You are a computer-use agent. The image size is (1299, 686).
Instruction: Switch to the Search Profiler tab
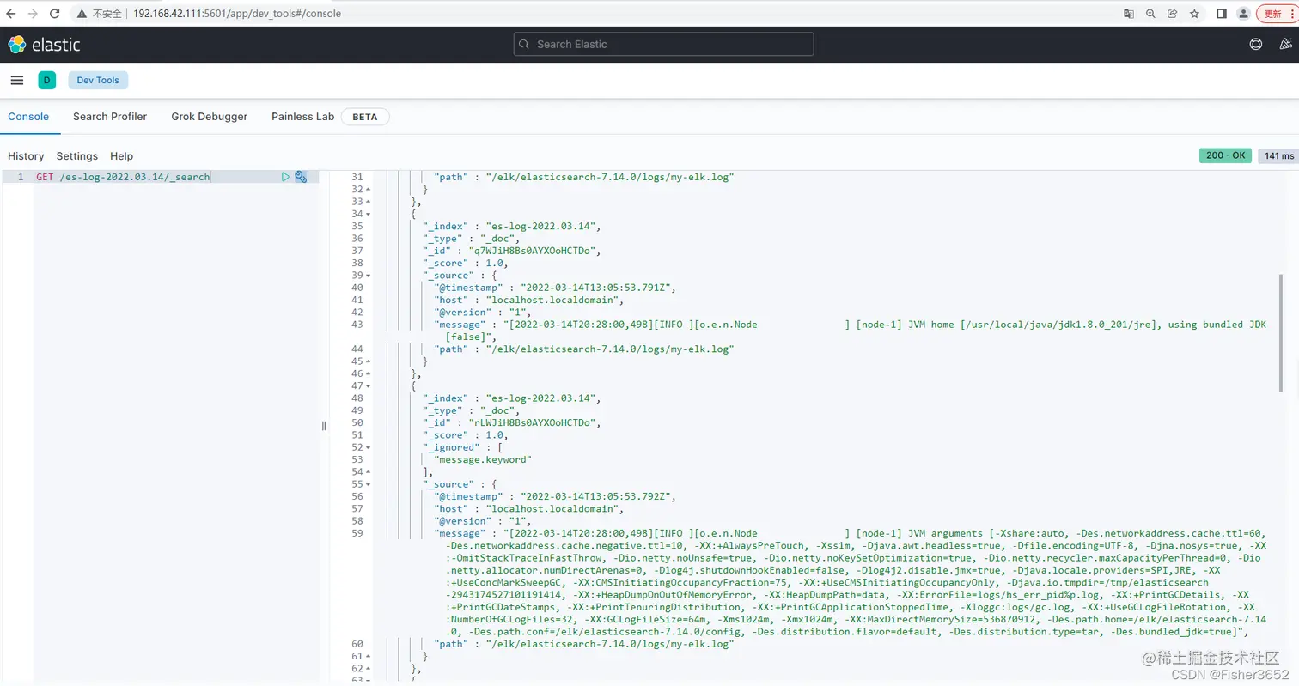pyautogui.click(x=110, y=117)
